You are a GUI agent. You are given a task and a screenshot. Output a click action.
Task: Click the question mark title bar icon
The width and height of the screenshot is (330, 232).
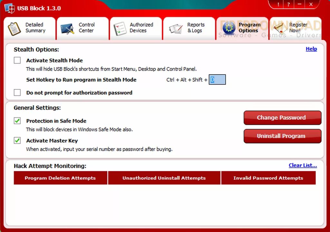288,5
